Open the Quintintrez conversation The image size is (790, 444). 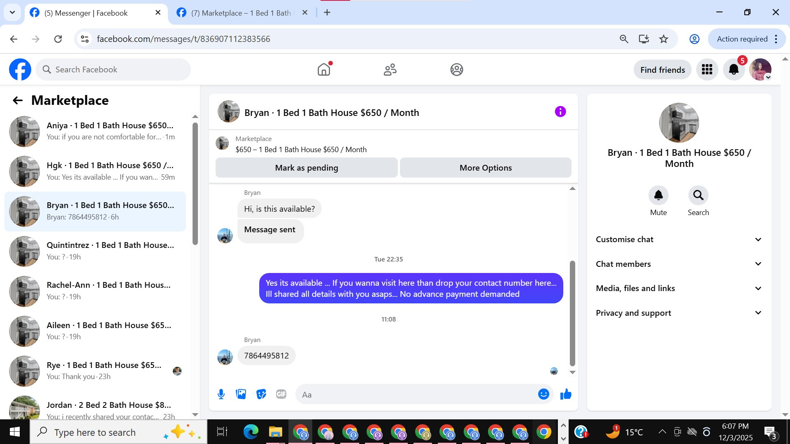point(95,251)
